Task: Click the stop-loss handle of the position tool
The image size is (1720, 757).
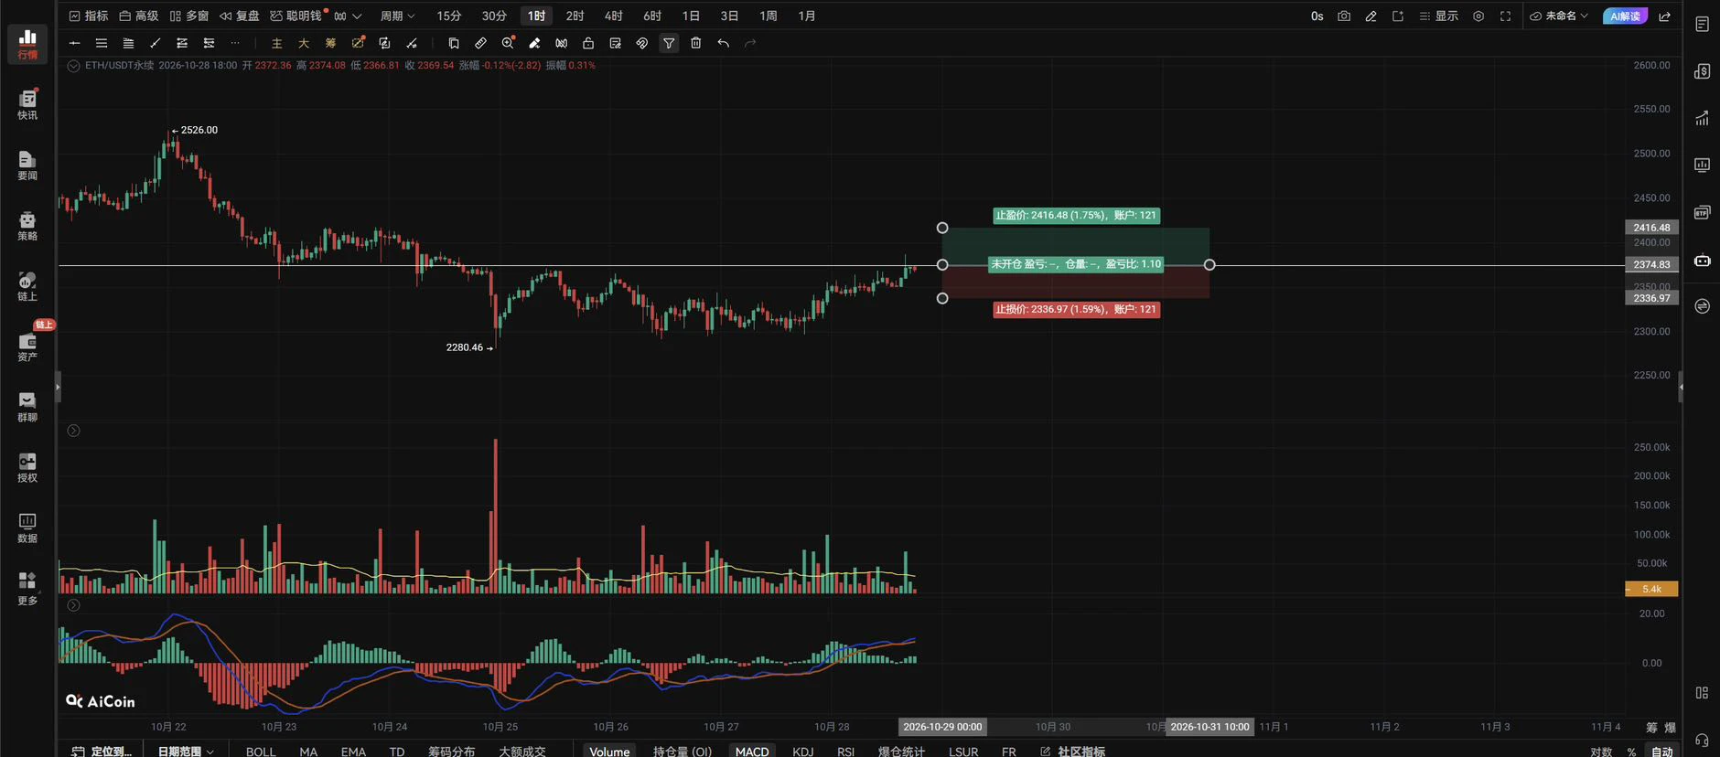Action: pyautogui.click(x=942, y=298)
